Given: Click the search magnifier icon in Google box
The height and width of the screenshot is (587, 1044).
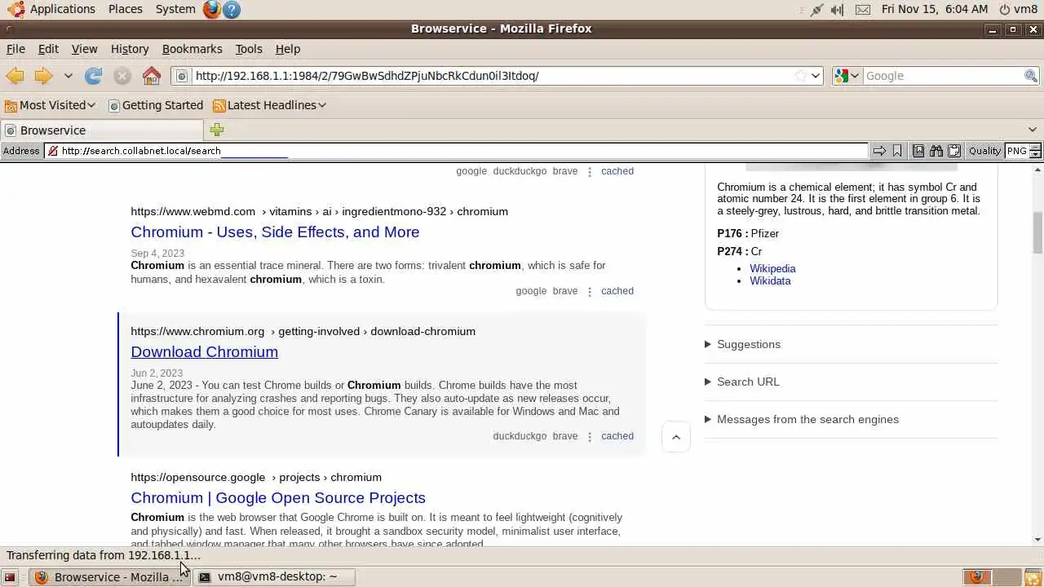Looking at the screenshot, I should (1031, 76).
